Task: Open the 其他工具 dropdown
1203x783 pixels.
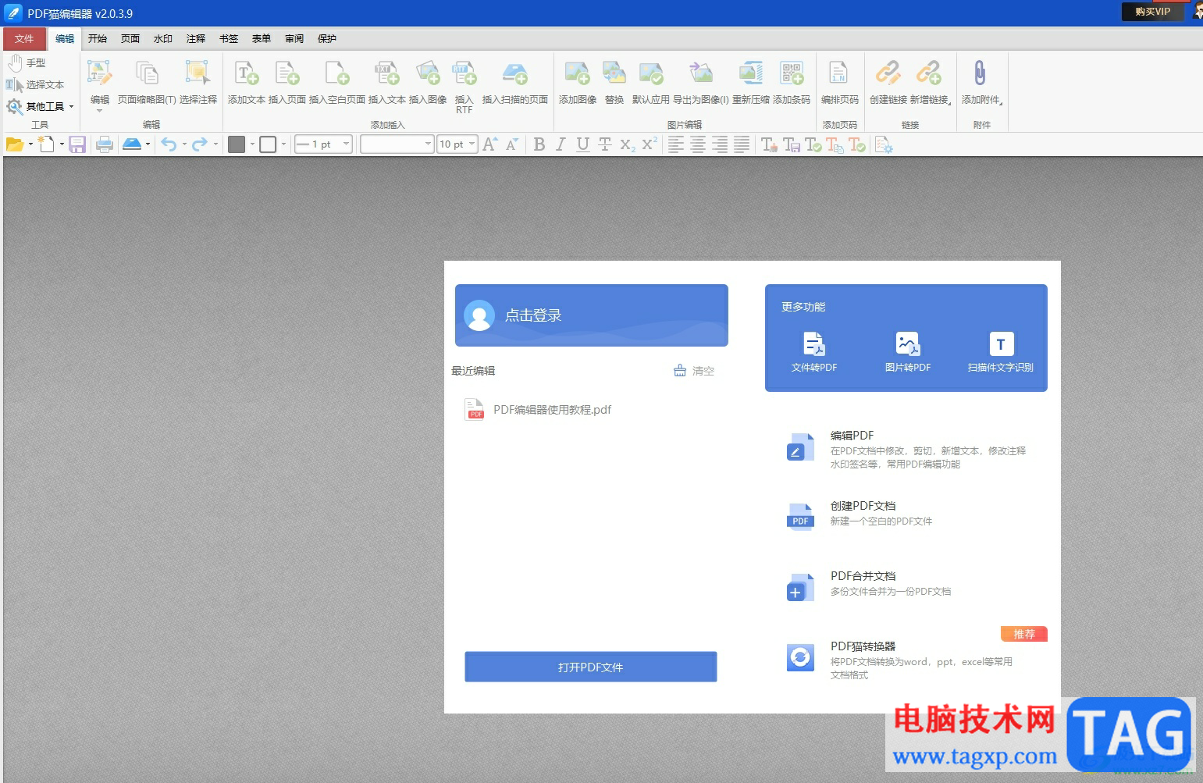Action: pos(41,106)
